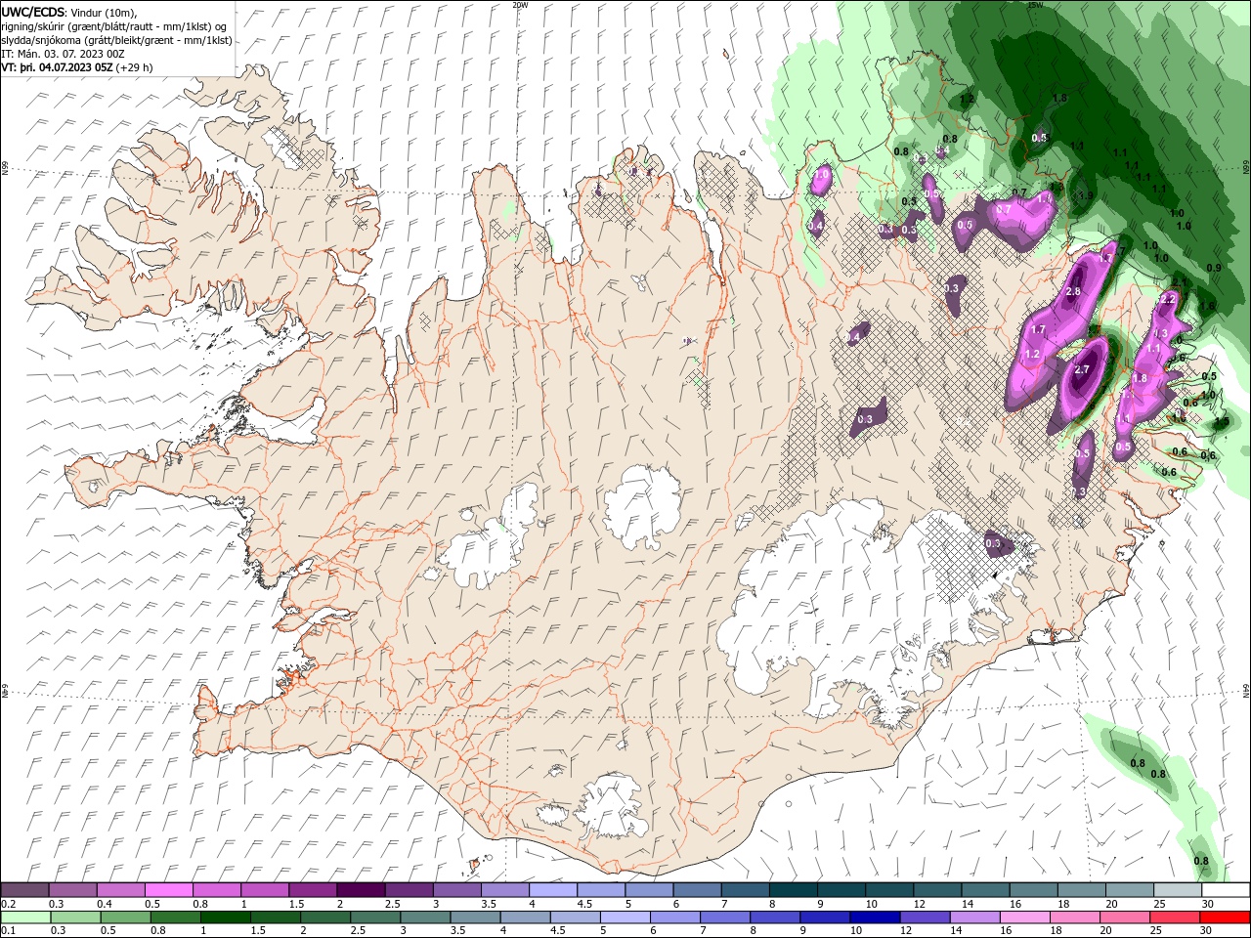Pick the 0.5 pink swatch in the snow legend
The image size is (1251, 938).
[x=168, y=889]
